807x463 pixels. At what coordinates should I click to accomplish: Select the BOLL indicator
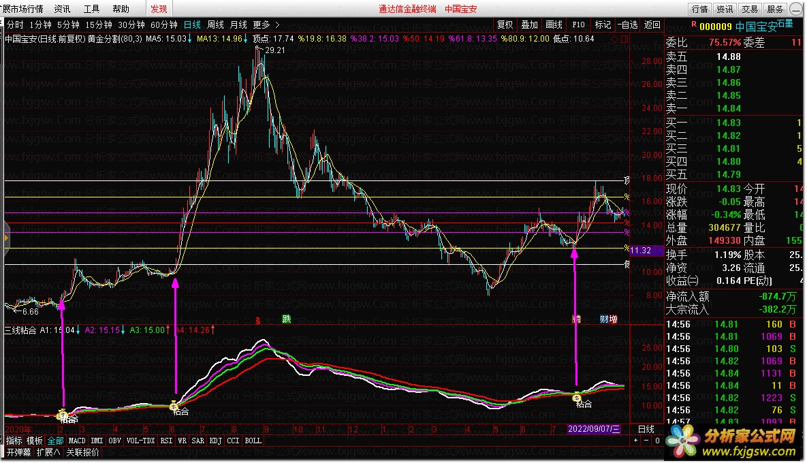(x=253, y=441)
